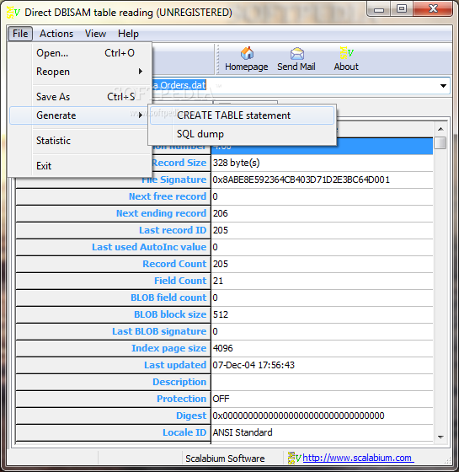Screen dimensions: 459x472
Task: Open the file path dropdown arrow
Action: click(443, 86)
